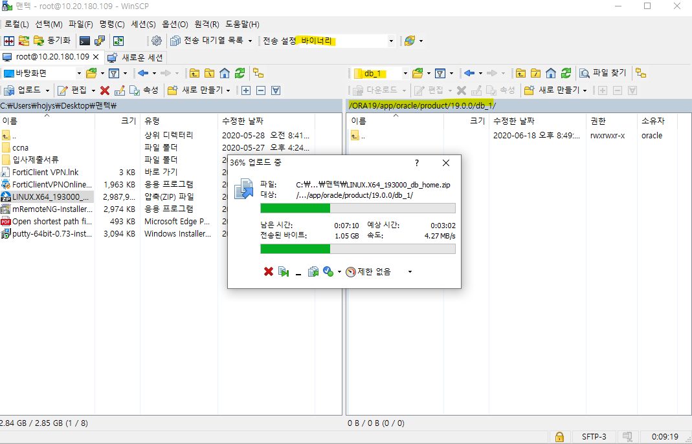Open remote directory folder icon beside db_1

418,73
